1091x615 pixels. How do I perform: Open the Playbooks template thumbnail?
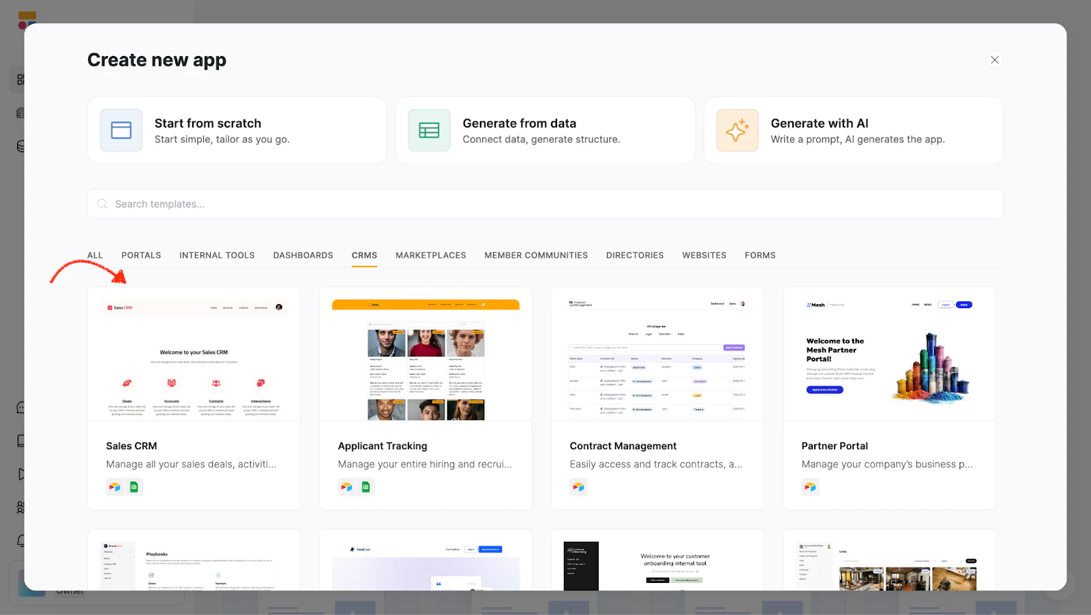(x=194, y=560)
